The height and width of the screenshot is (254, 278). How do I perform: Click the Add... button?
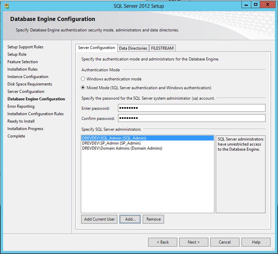[x=130, y=219]
